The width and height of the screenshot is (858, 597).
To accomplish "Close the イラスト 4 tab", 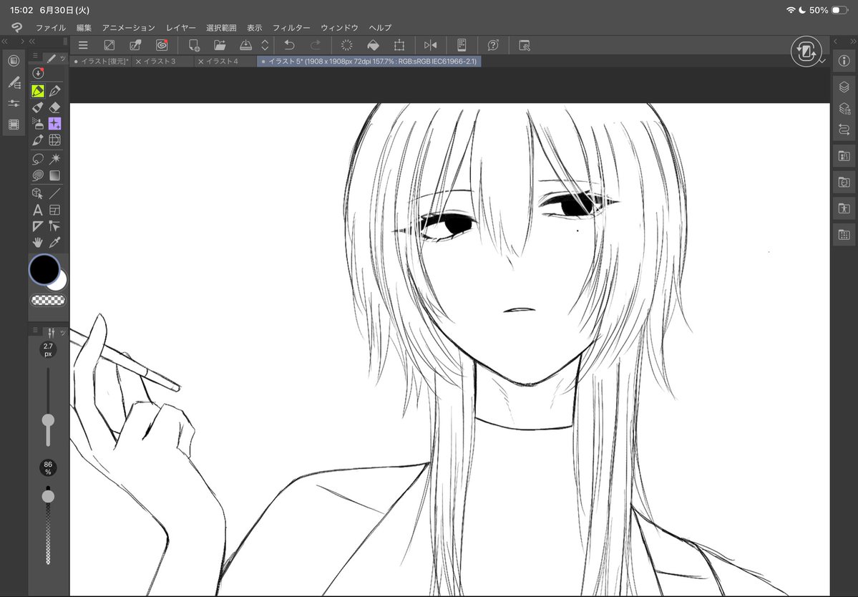I will 201,62.
